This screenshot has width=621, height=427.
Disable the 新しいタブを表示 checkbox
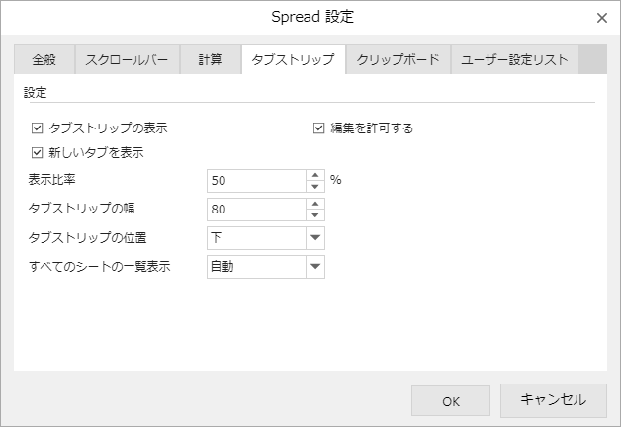[39, 153]
